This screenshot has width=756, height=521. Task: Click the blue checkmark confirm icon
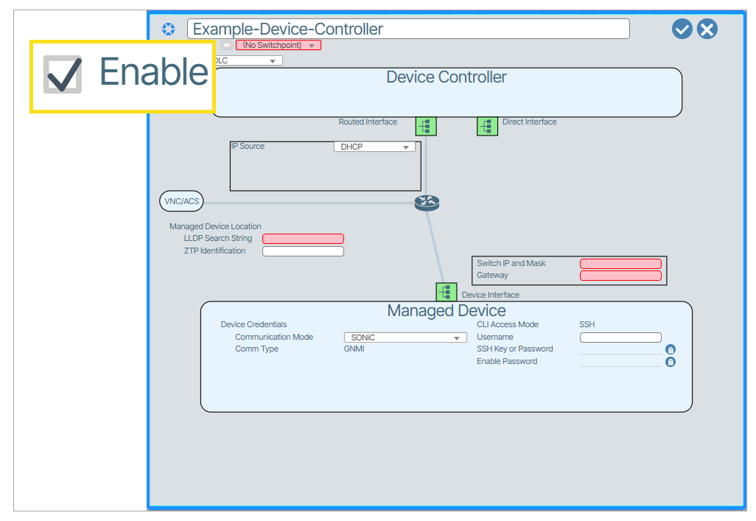click(x=682, y=29)
